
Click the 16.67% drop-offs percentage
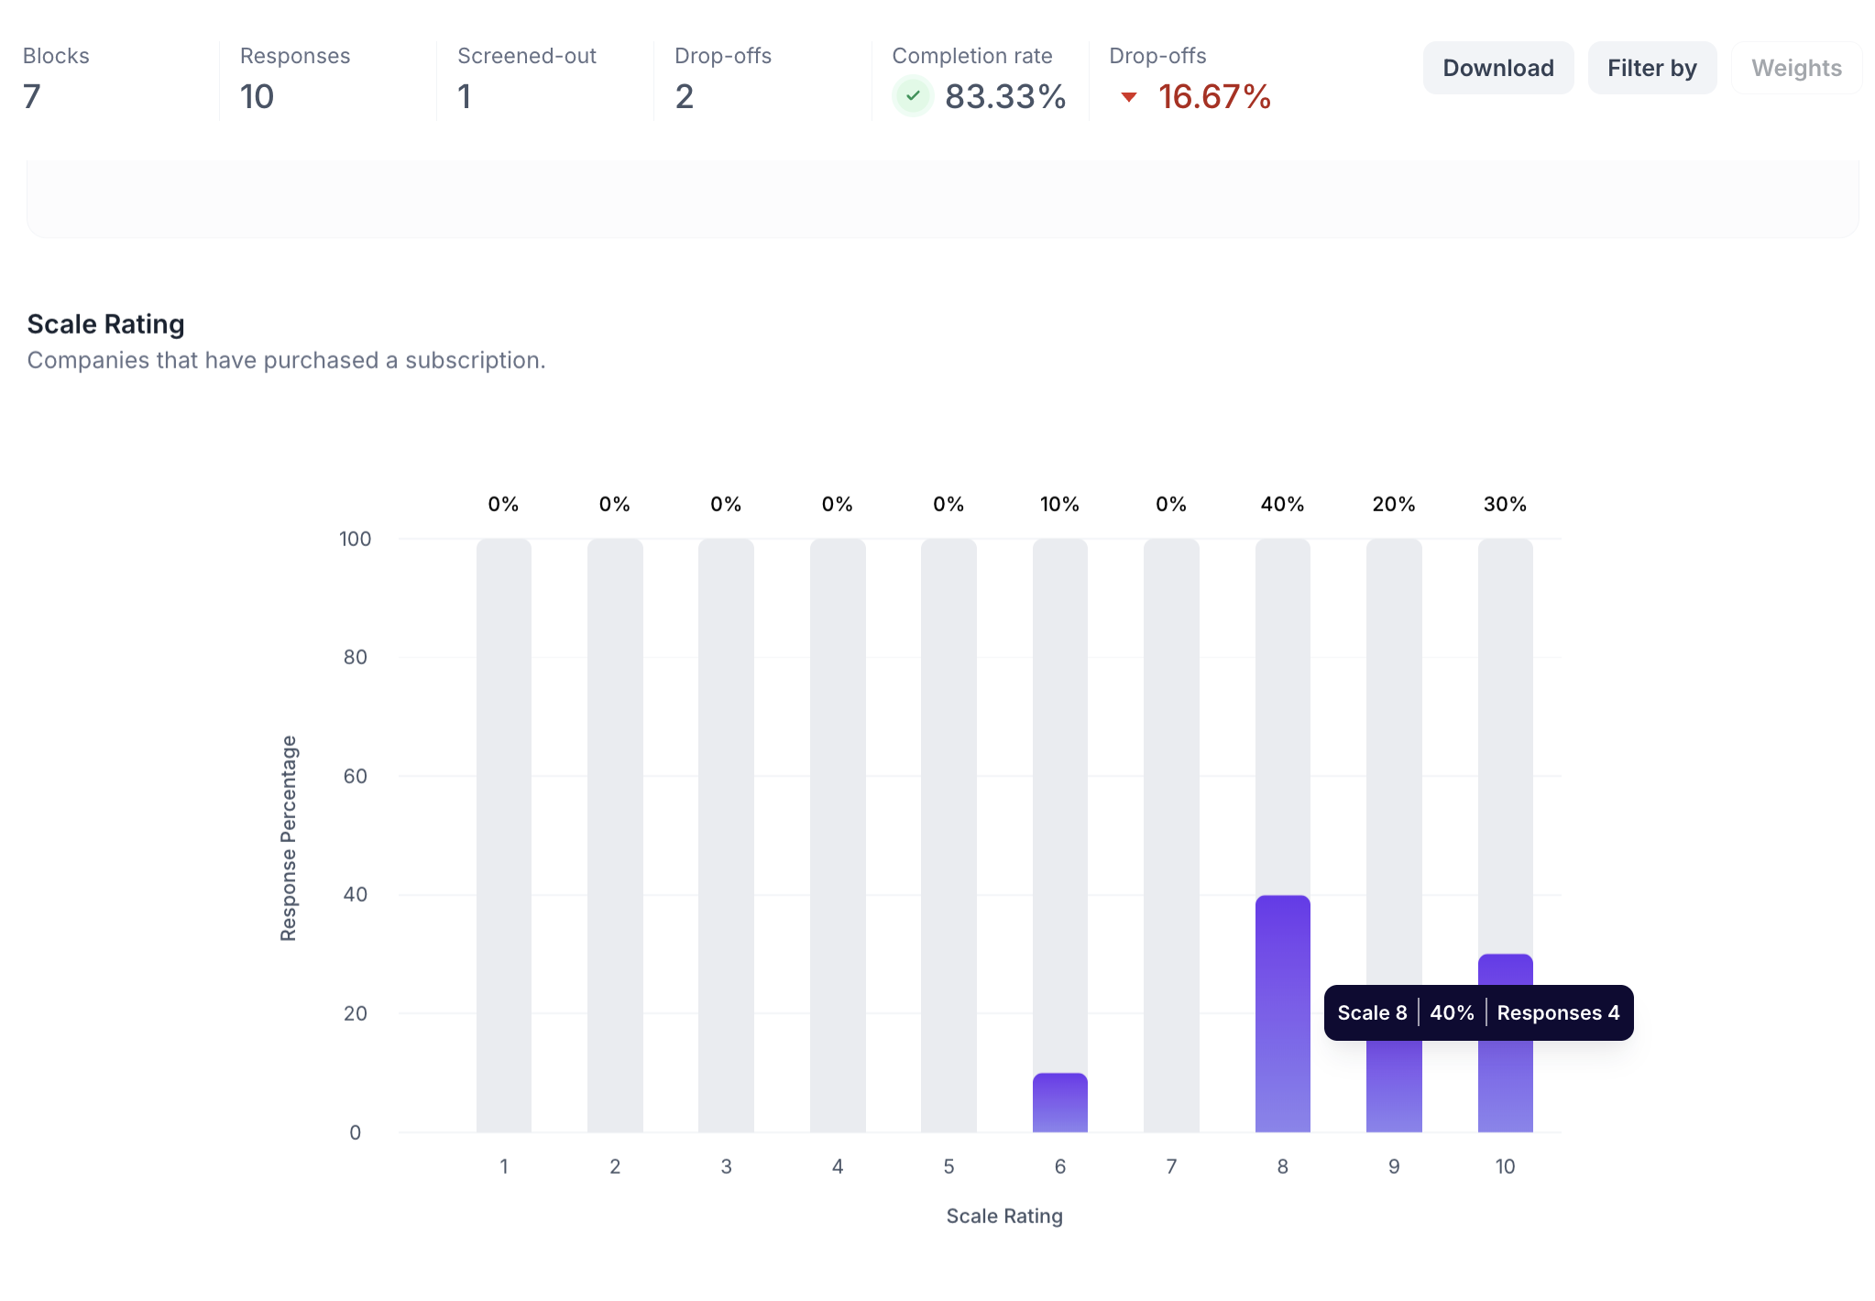(x=1213, y=96)
